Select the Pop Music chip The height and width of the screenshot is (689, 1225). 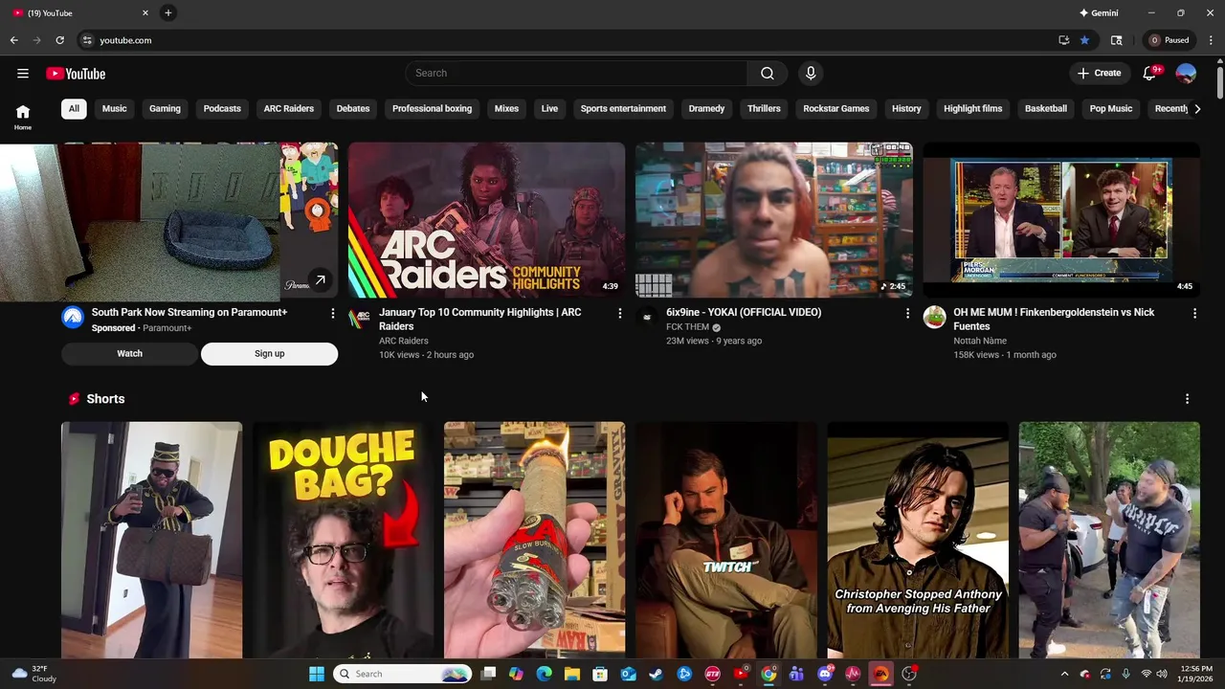[x=1111, y=108]
